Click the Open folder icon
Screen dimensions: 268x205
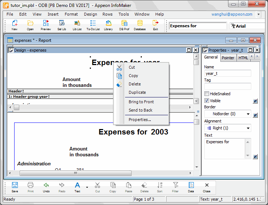30,25
